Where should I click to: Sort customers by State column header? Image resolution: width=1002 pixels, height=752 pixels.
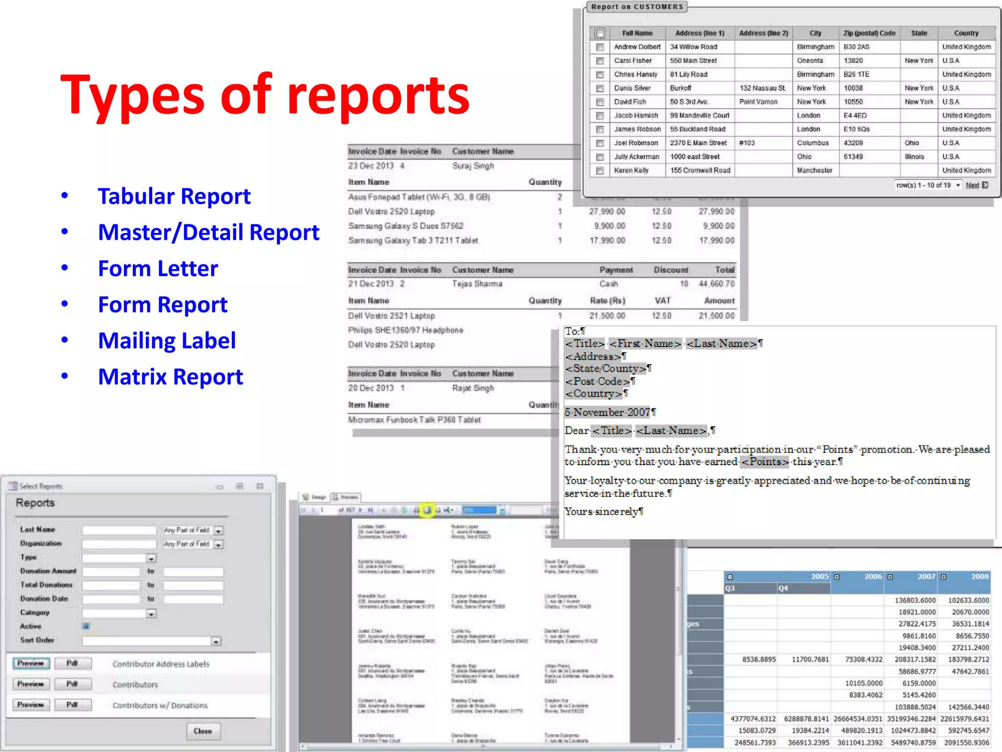click(x=919, y=33)
